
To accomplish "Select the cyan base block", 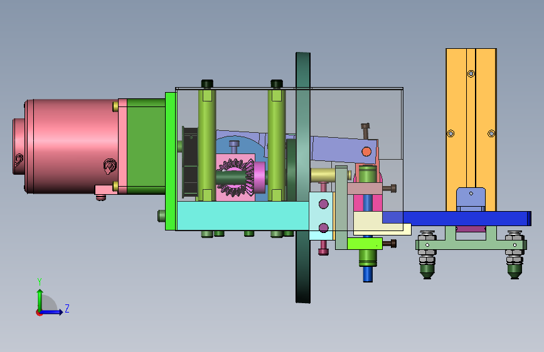I will [243, 216].
